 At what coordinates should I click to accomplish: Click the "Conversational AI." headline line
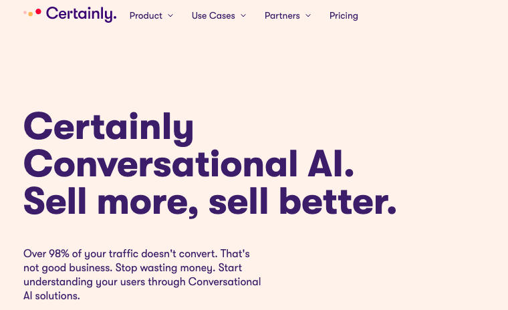(x=188, y=164)
